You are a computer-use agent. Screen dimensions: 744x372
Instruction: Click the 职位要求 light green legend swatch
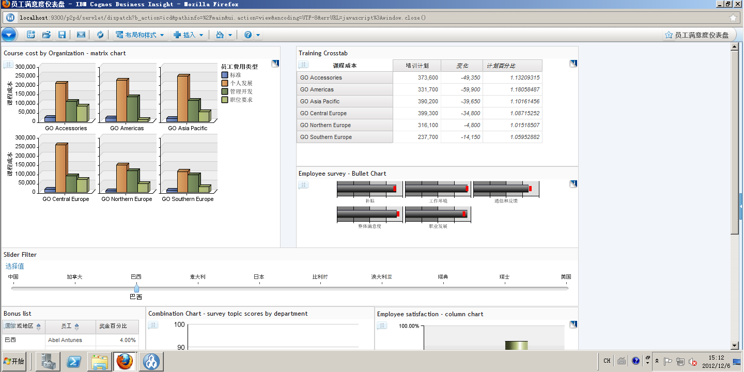click(225, 100)
